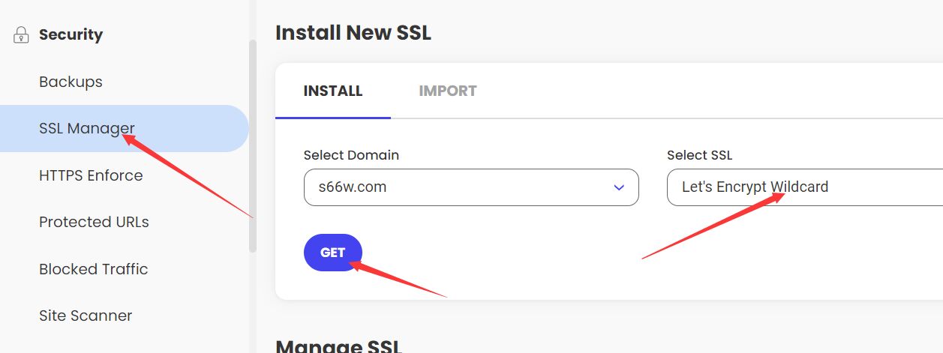943x353 pixels.
Task: Go to HTTPS Enforce
Action: (x=91, y=175)
